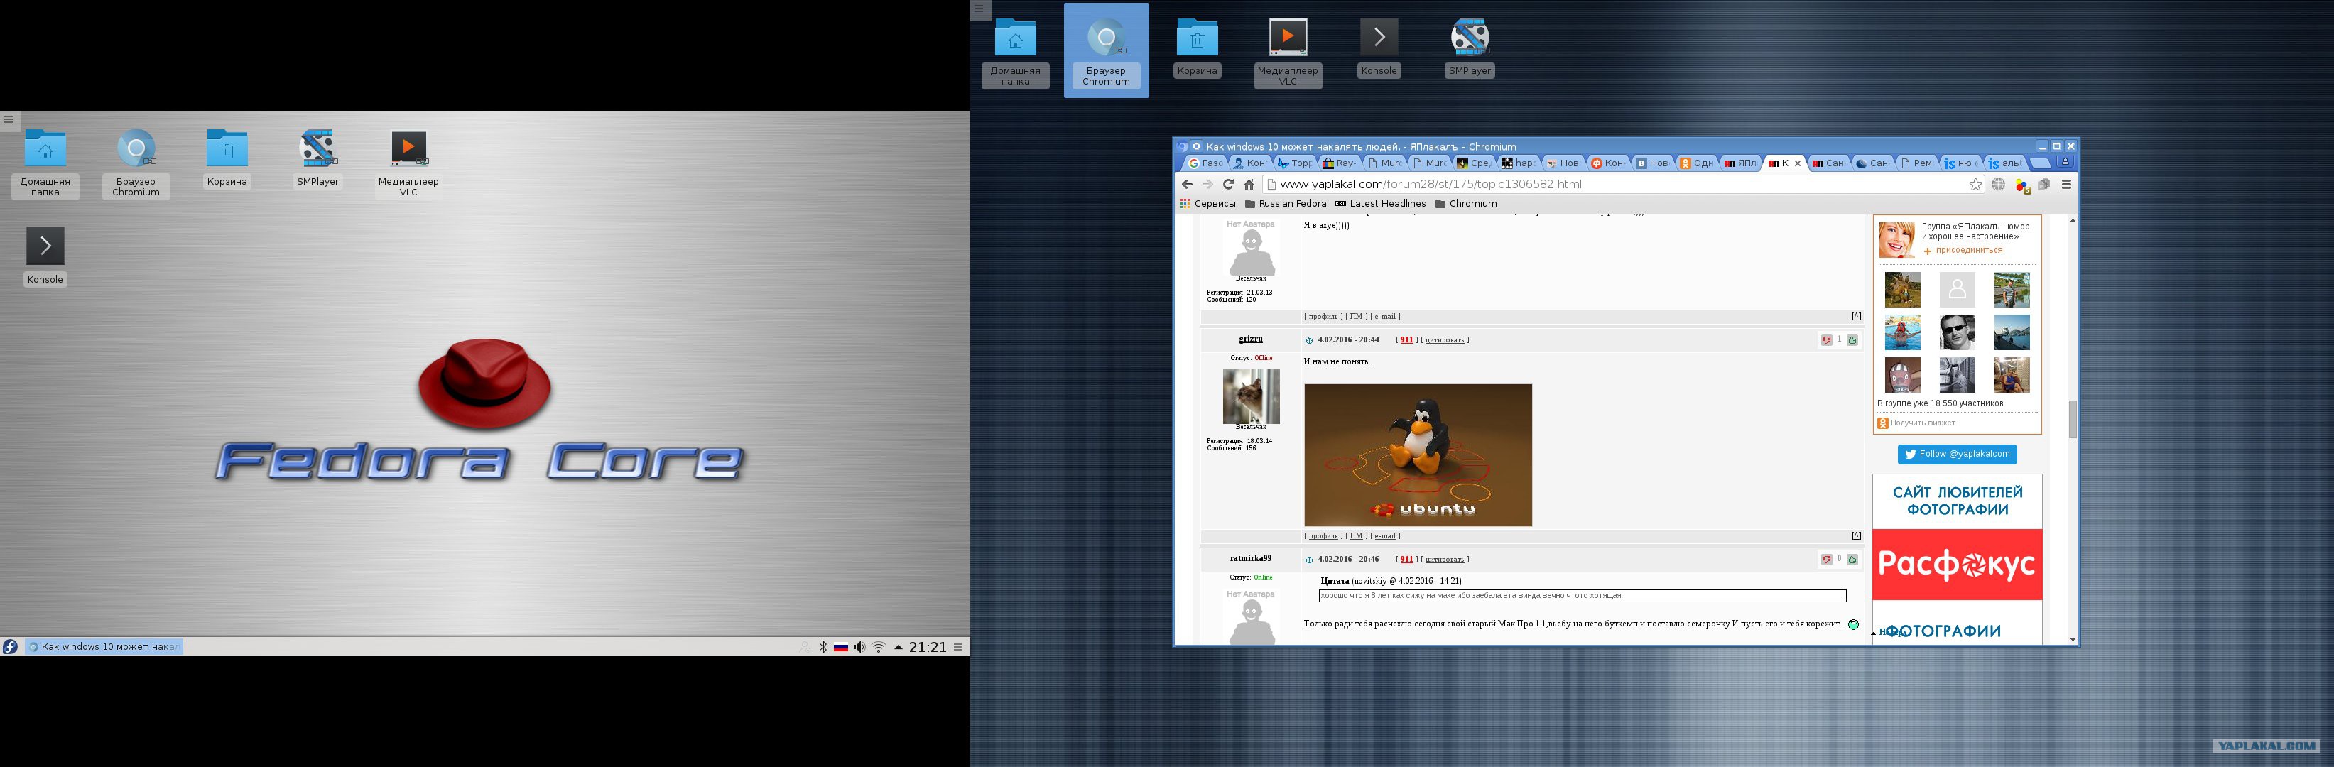2334x767 pixels.
Task: Click the colored-balls extension icon with badge
Action: 2022,185
